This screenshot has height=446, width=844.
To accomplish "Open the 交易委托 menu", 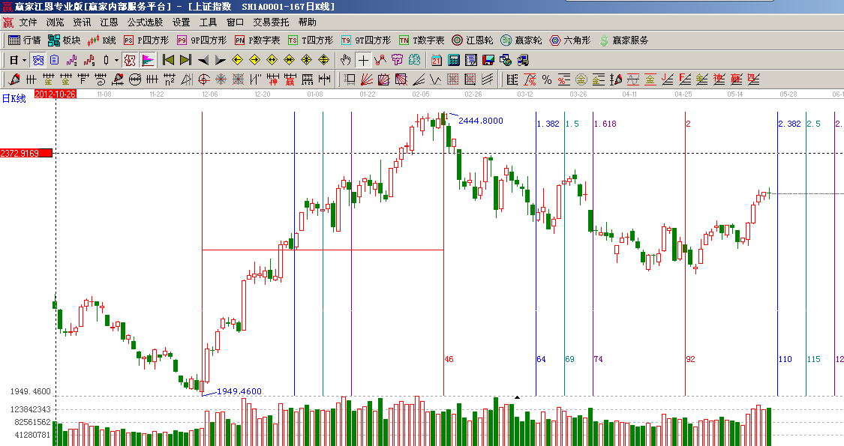I will (271, 22).
